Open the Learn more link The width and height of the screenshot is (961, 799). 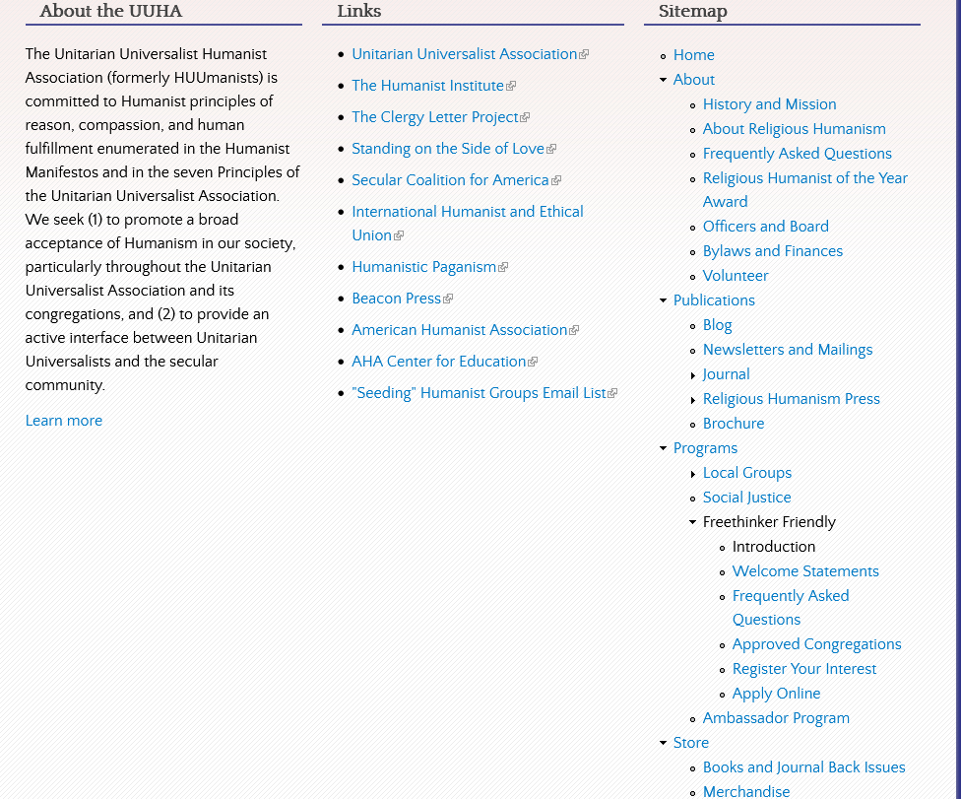(x=64, y=421)
